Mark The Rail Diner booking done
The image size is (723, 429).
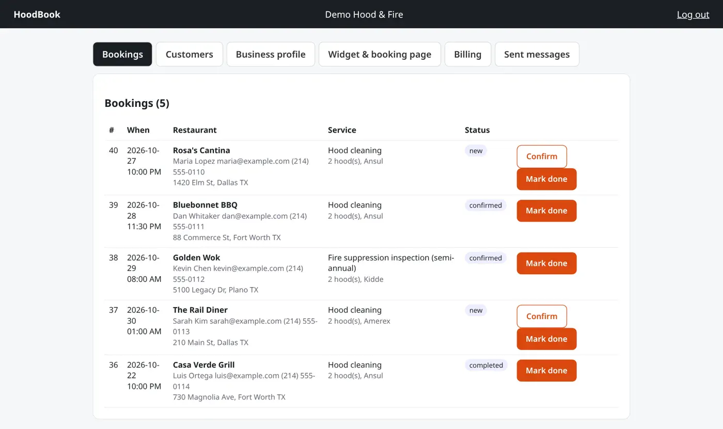(546, 339)
